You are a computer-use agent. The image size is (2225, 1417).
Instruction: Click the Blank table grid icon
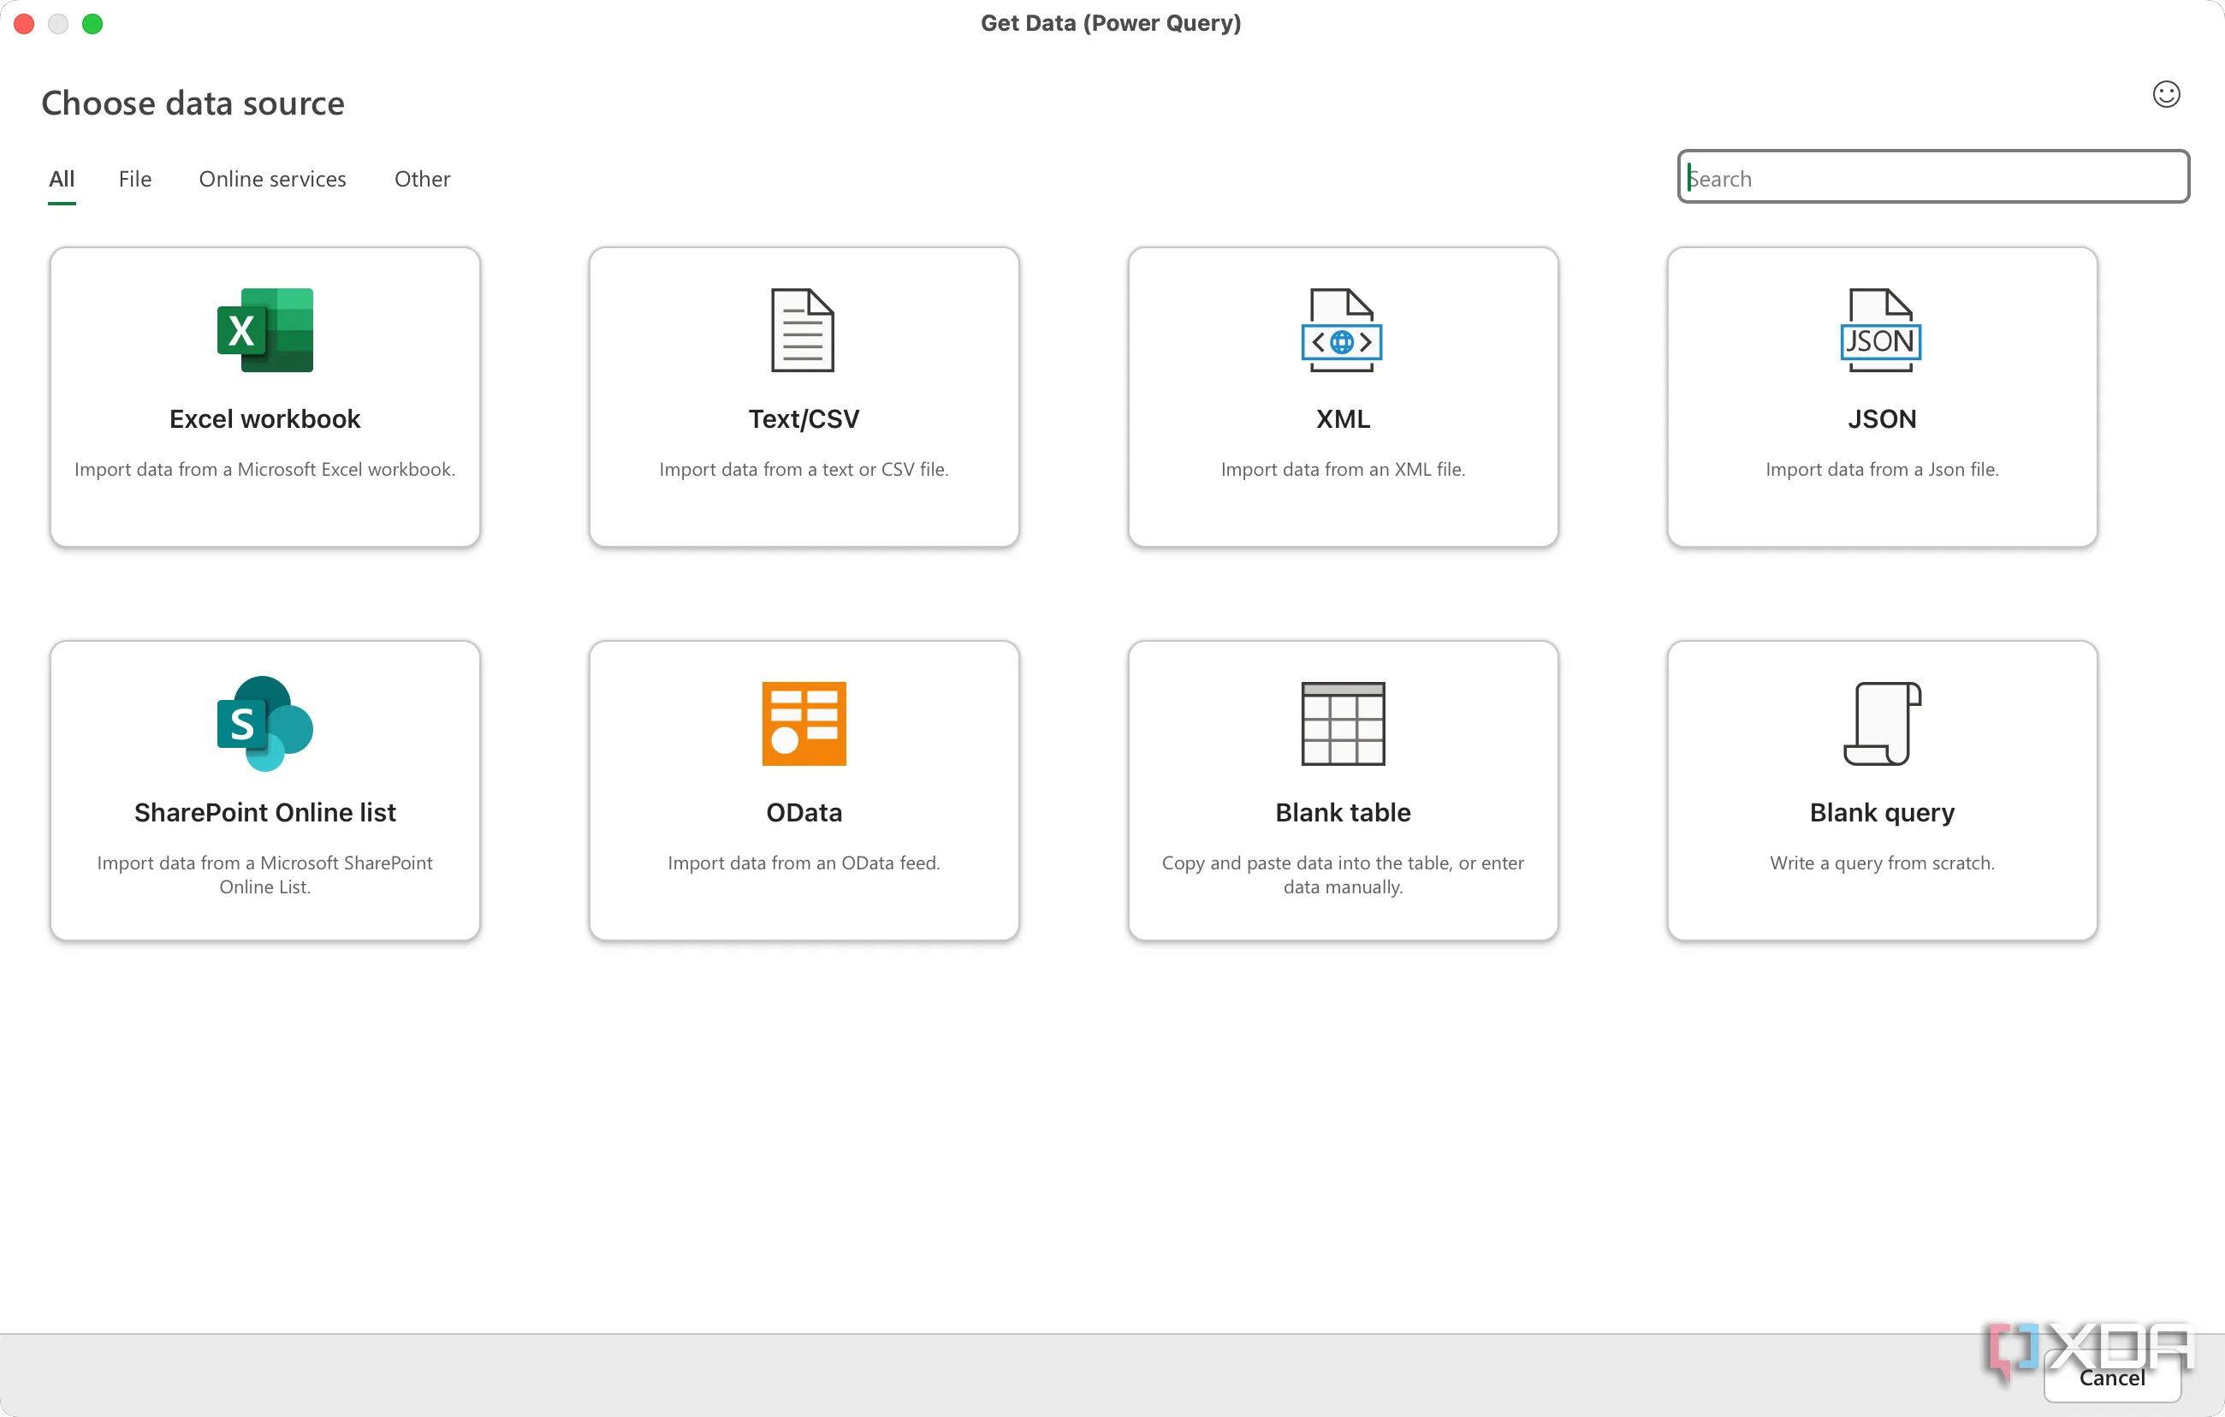pyautogui.click(x=1343, y=723)
